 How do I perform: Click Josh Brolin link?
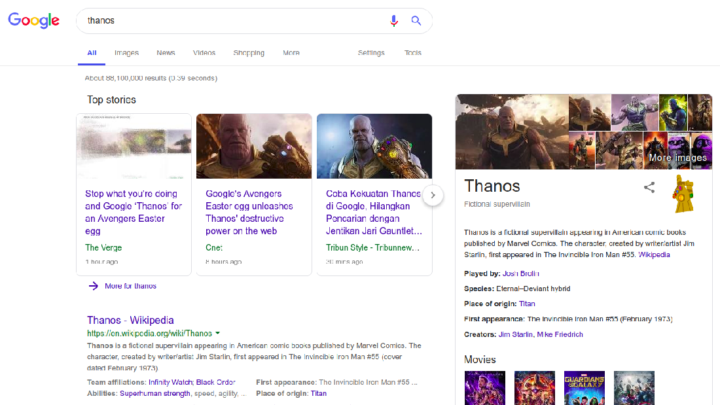click(x=521, y=273)
